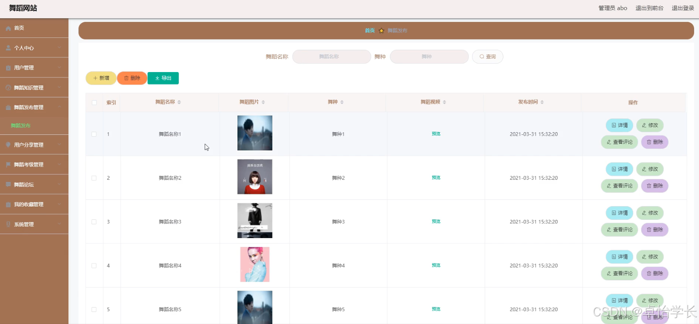This screenshot has height=324, width=699.
Task: Click 退出到前台 in top bar
Action: click(649, 8)
